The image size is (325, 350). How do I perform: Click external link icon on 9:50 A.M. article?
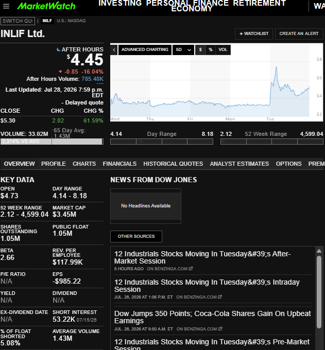click(x=220, y=329)
